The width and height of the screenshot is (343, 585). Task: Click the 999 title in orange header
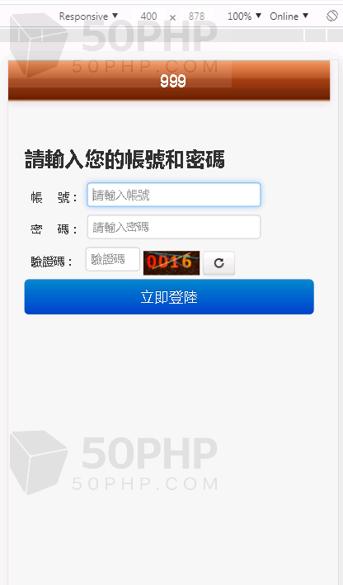pos(172,81)
